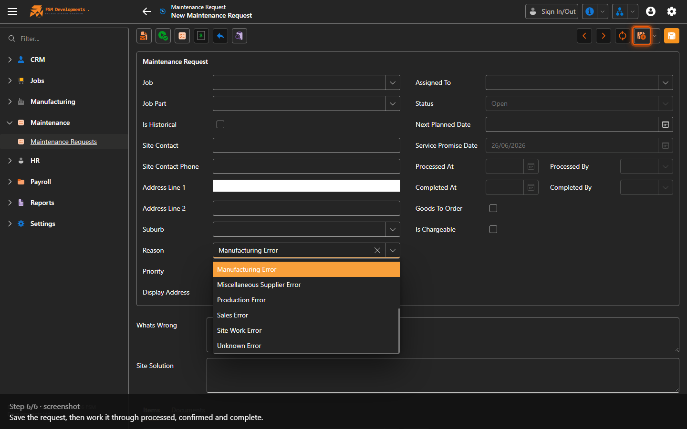
Task: Click the Payroll folder icon
Action: 21,182
